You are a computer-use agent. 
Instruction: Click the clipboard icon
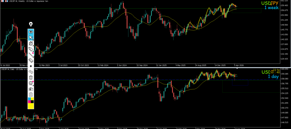pos(31,94)
